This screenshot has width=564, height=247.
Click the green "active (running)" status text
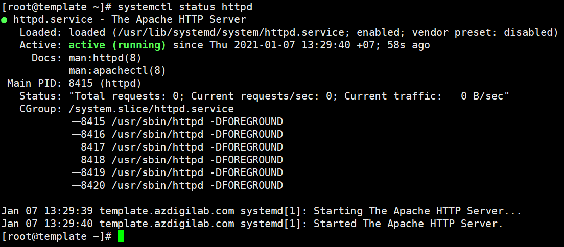pyautogui.click(x=117, y=45)
